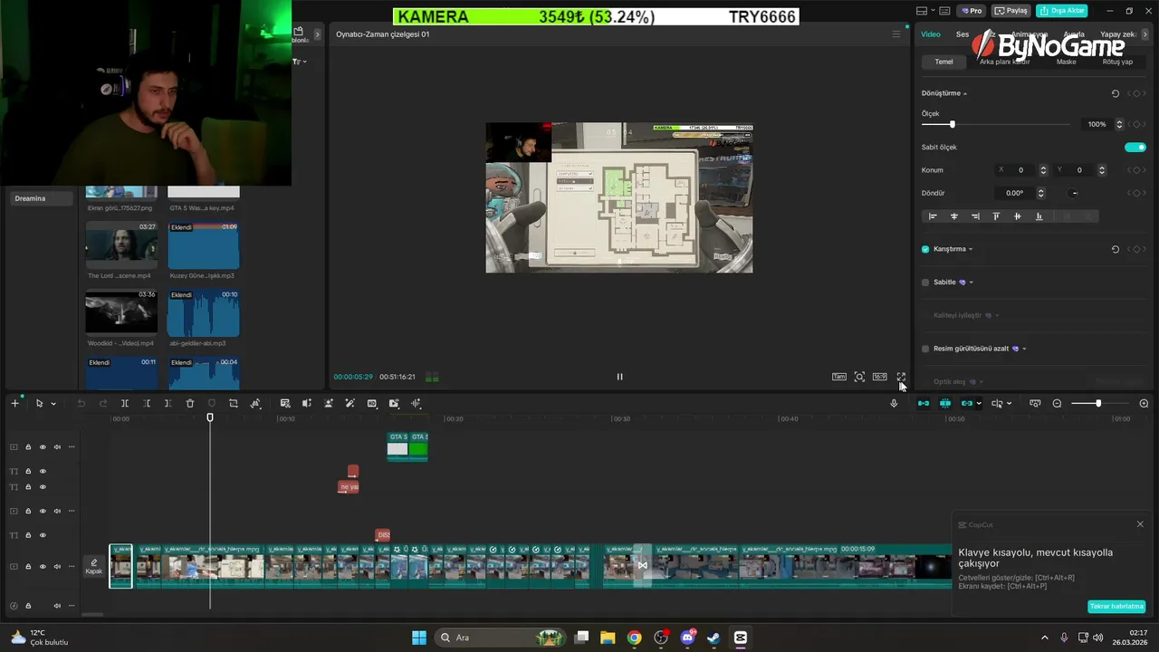Click the fullscreen preview icon
This screenshot has width=1159, height=652.
coord(901,377)
